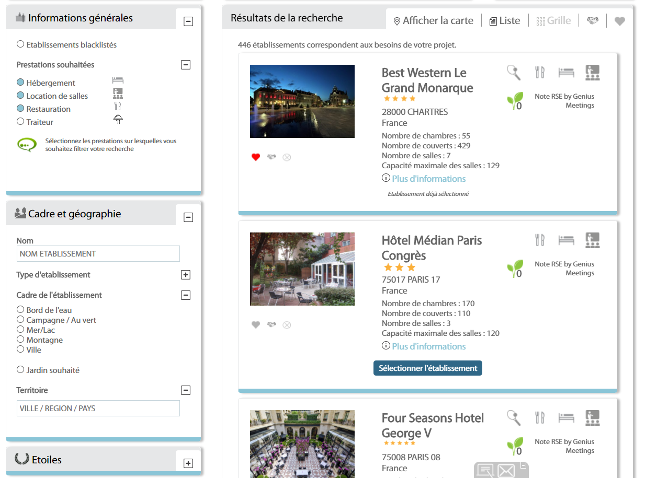
Task: Expand the Etoiles panel
Action: pyautogui.click(x=188, y=463)
